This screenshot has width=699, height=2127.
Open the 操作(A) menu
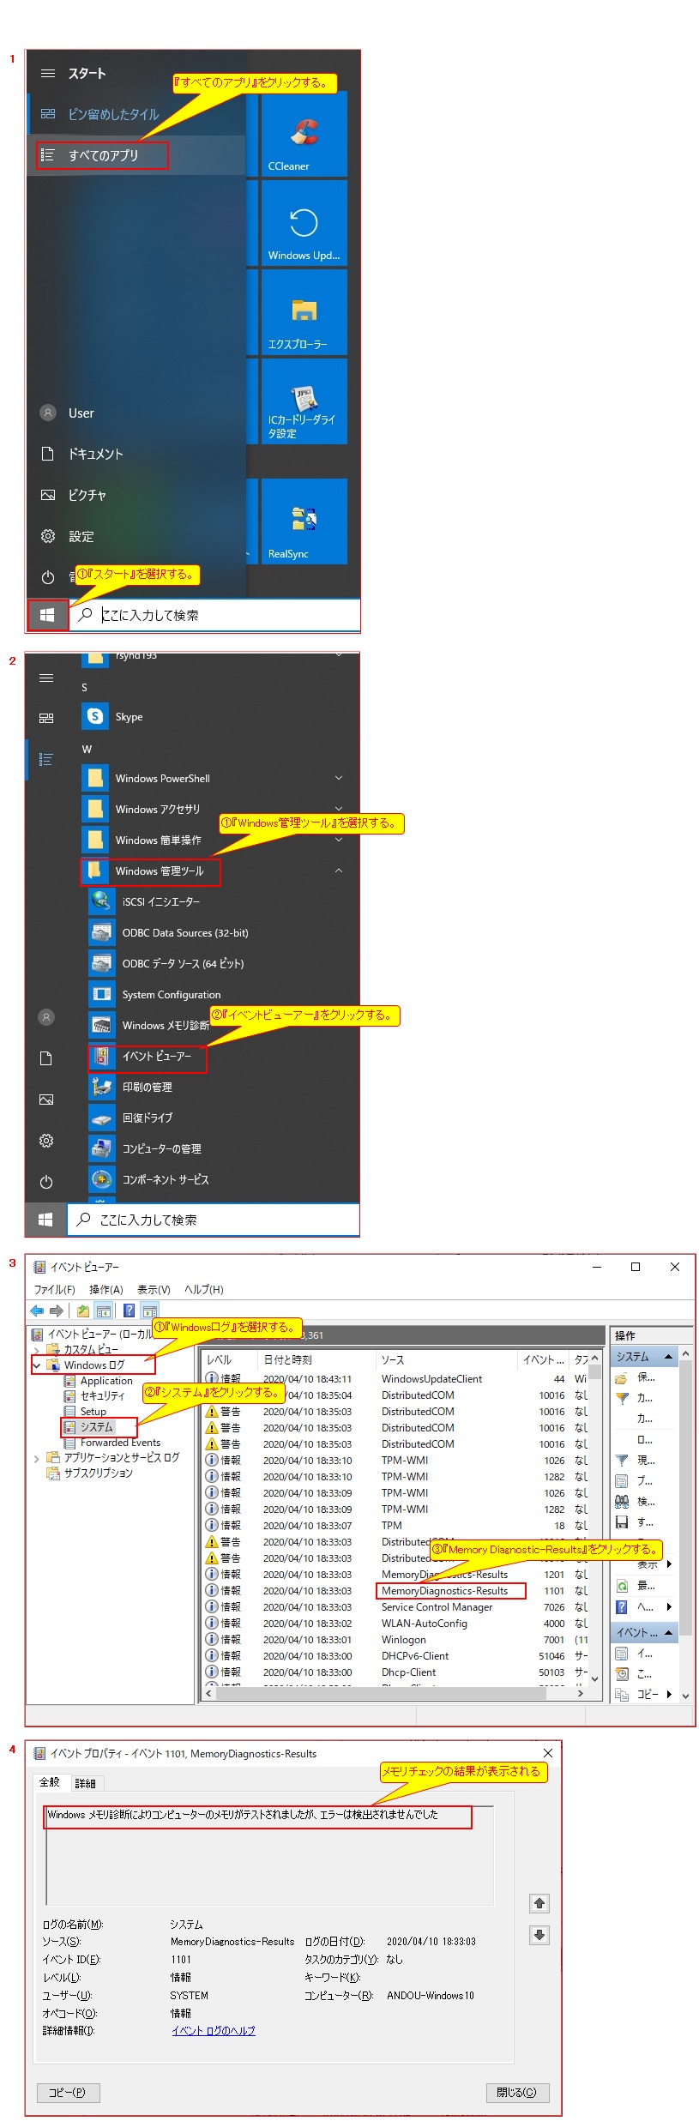(106, 1289)
